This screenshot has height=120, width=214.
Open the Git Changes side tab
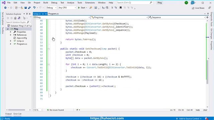(x=211, y=33)
